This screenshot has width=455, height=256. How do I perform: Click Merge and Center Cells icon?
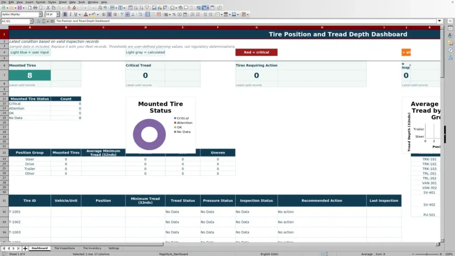pyautogui.click(x=148, y=14)
